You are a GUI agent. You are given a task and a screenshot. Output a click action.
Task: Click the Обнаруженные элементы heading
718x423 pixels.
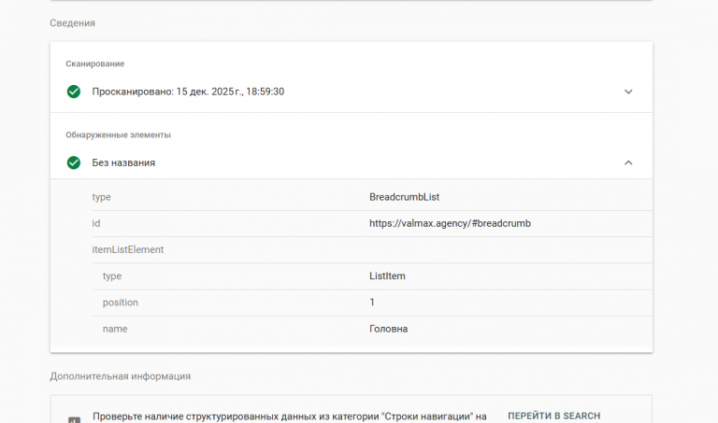(x=118, y=134)
